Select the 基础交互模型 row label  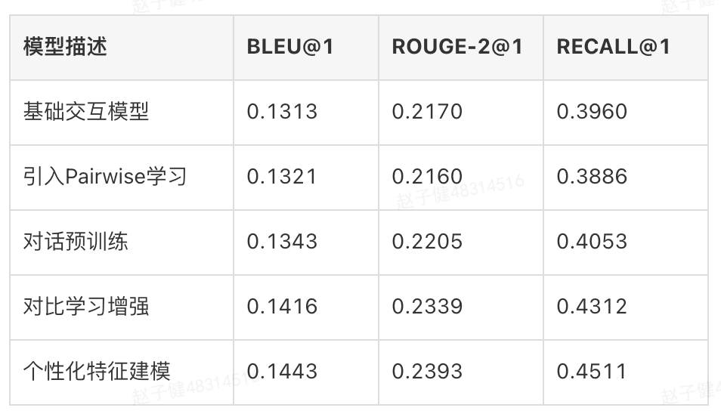pos(86,112)
